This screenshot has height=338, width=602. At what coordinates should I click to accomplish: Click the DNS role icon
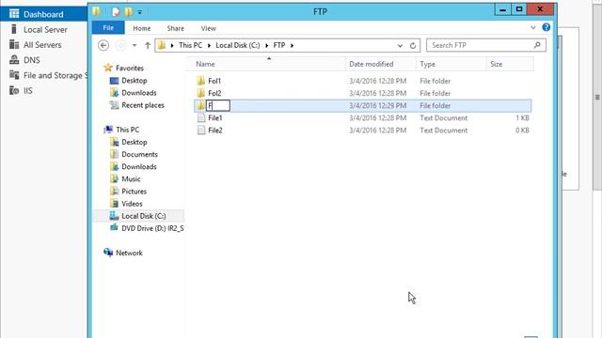(14, 60)
